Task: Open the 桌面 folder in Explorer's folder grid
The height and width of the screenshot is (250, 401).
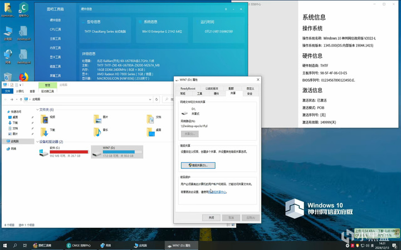Action: (x=154, y=132)
